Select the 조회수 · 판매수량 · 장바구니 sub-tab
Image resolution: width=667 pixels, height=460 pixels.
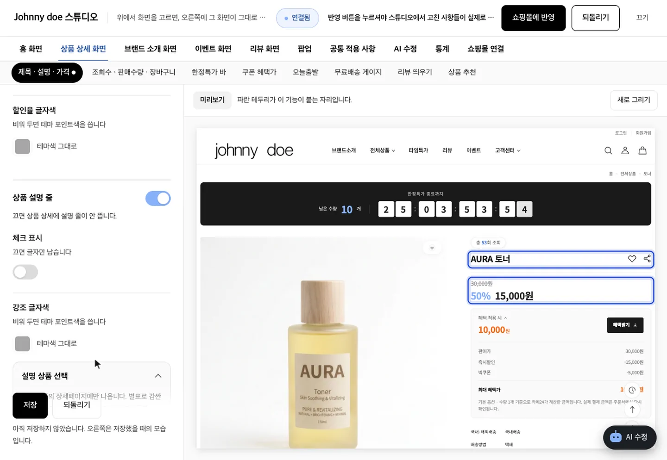[134, 72]
